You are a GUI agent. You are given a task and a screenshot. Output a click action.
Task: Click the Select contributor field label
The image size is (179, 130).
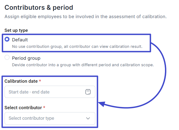click(23, 108)
